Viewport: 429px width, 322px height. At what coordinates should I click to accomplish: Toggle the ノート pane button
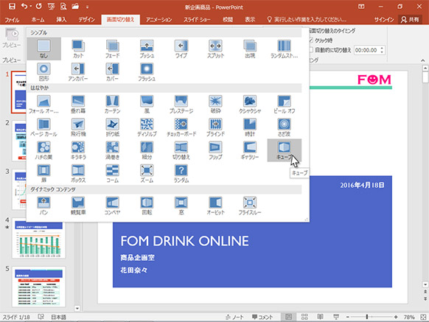pyautogui.click(x=234, y=317)
